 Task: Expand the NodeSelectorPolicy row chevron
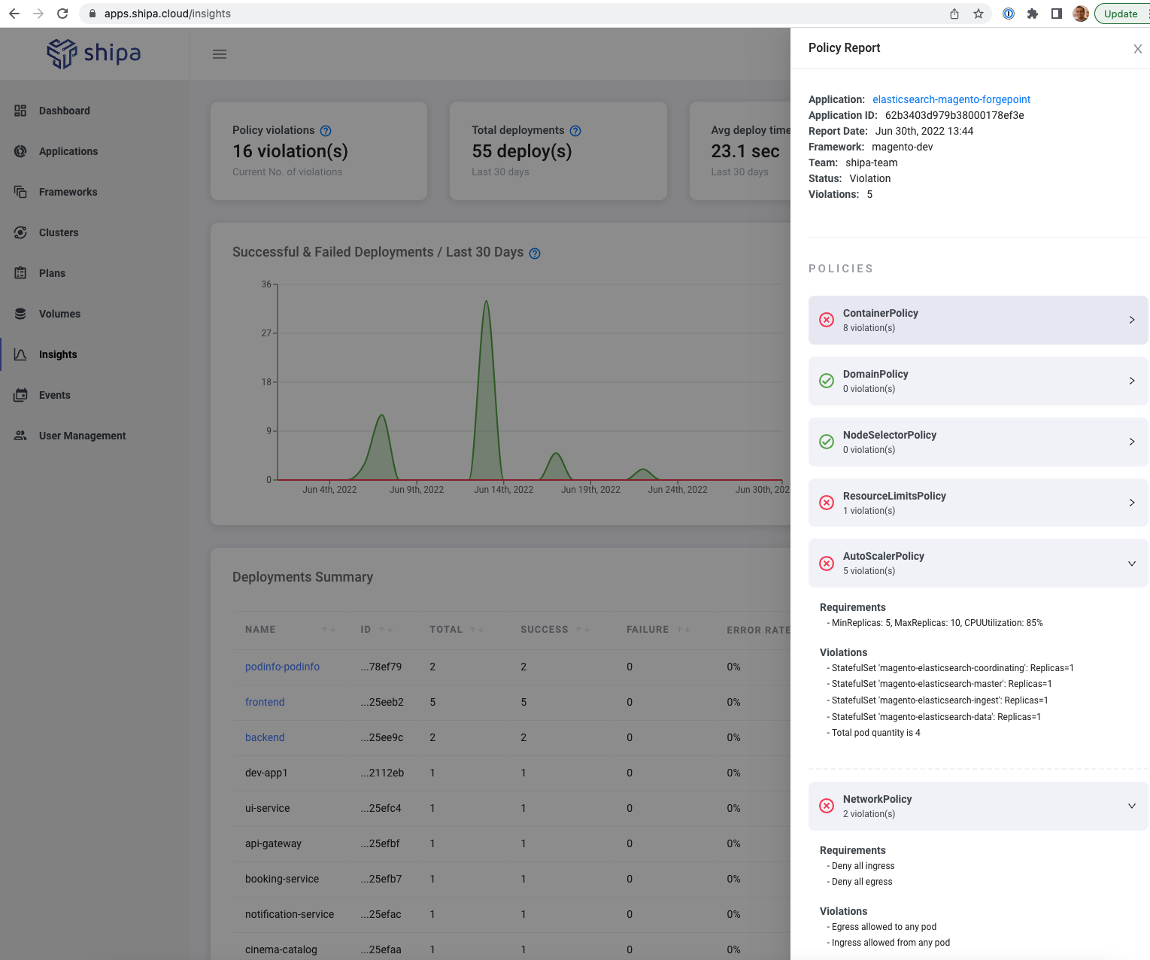[x=1132, y=442]
